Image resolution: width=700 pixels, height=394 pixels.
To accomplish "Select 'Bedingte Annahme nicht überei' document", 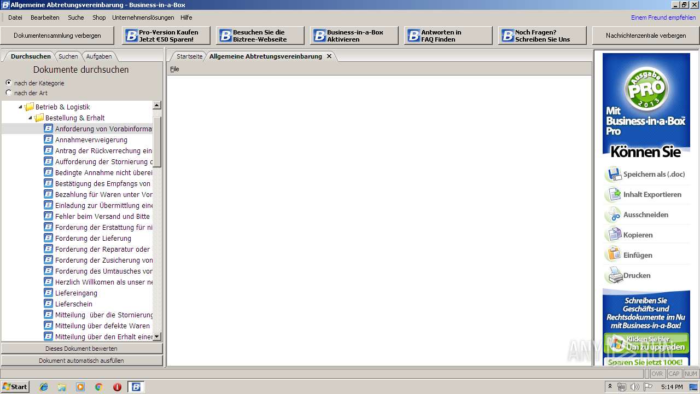I will pos(103,172).
